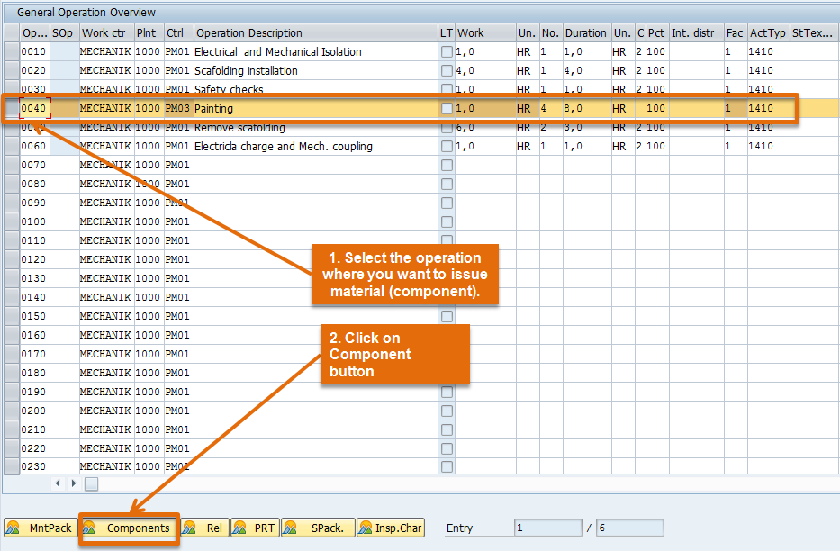Select the Safety checks operation row 0030
840x551 pixels.
click(x=11, y=89)
